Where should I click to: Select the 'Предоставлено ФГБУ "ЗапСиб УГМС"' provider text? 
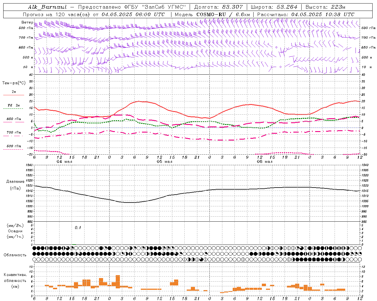pyautogui.click(x=132, y=7)
